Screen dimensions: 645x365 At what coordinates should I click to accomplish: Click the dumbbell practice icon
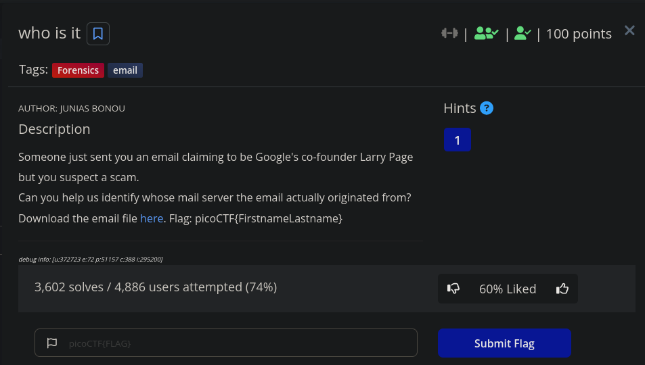coord(449,33)
